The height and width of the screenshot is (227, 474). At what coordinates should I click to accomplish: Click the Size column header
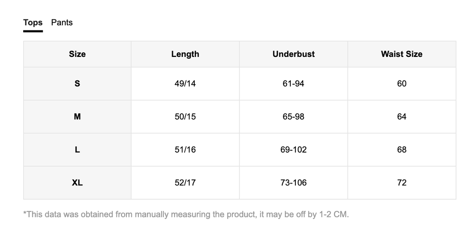coord(77,54)
